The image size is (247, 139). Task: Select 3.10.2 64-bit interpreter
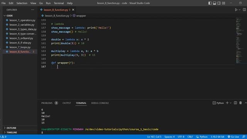coord(217,137)
